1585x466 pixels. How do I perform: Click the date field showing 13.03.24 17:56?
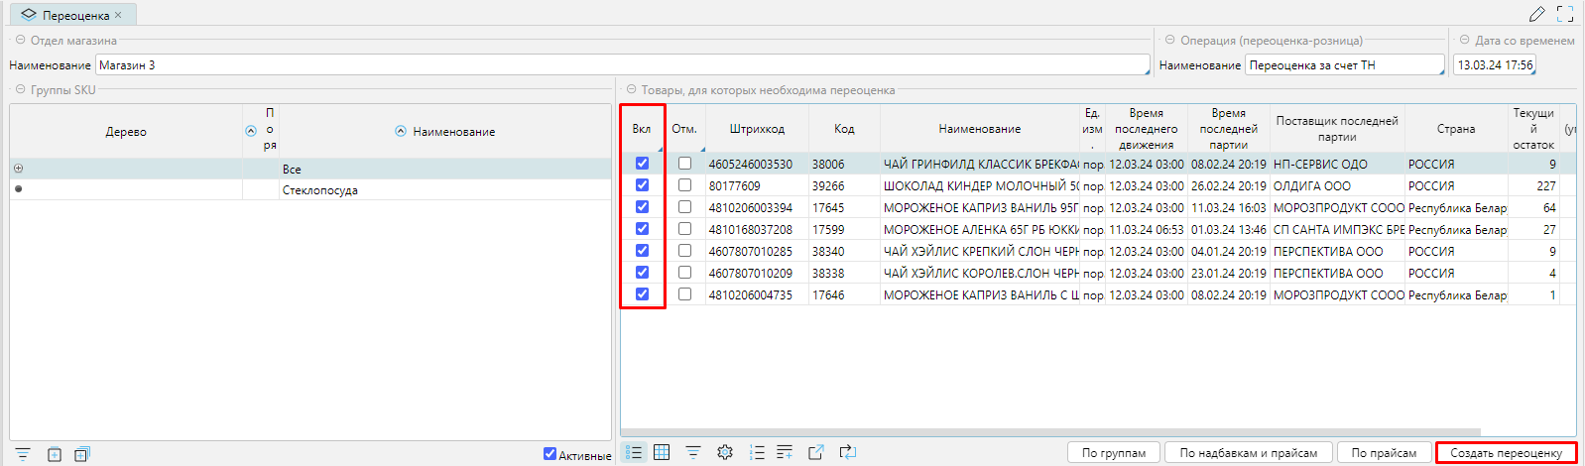[x=1494, y=65]
